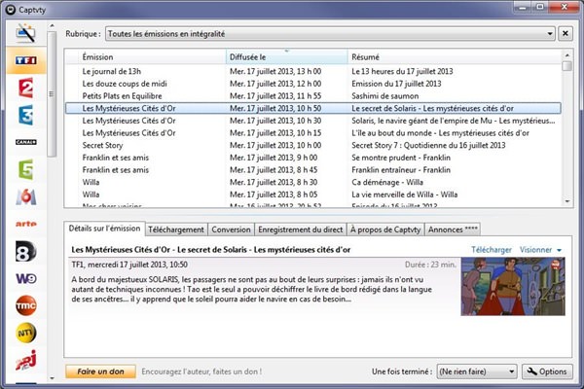This screenshot has width=584, height=389.
Task: Clear the Rubrique filter with X button
Action: coord(565,33)
